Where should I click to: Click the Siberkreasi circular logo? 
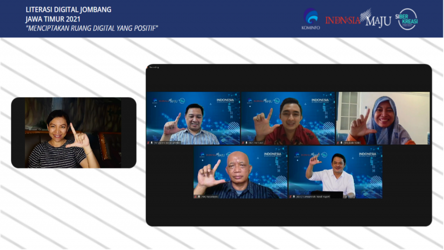(x=407, y=19)
